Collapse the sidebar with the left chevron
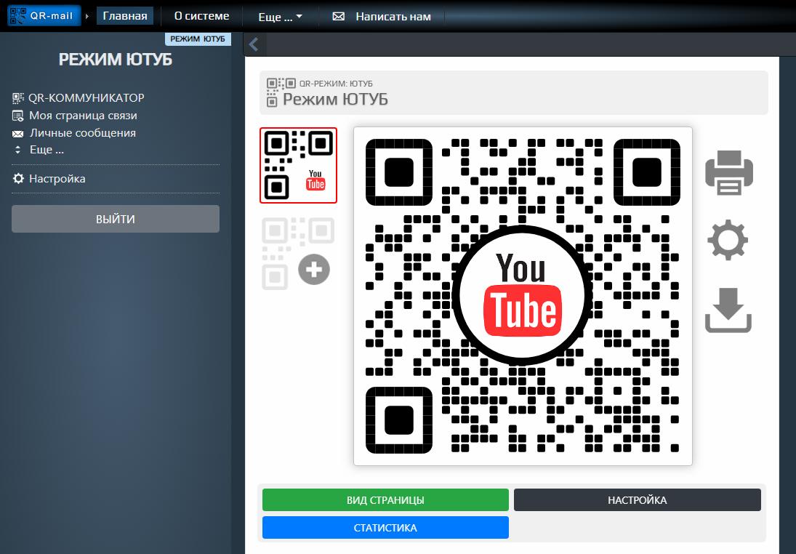 tap(254, 44)
